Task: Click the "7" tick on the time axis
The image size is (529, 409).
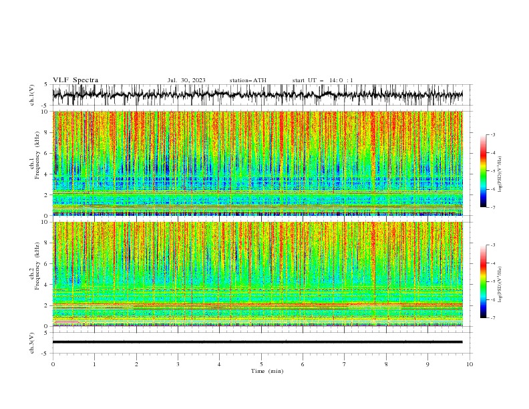Action: 345,364
